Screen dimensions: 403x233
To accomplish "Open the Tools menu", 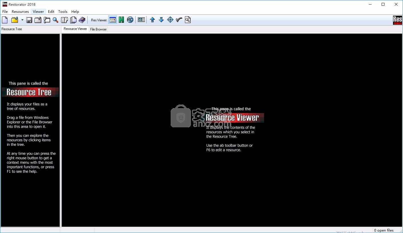I will click(x=63, y=12).
